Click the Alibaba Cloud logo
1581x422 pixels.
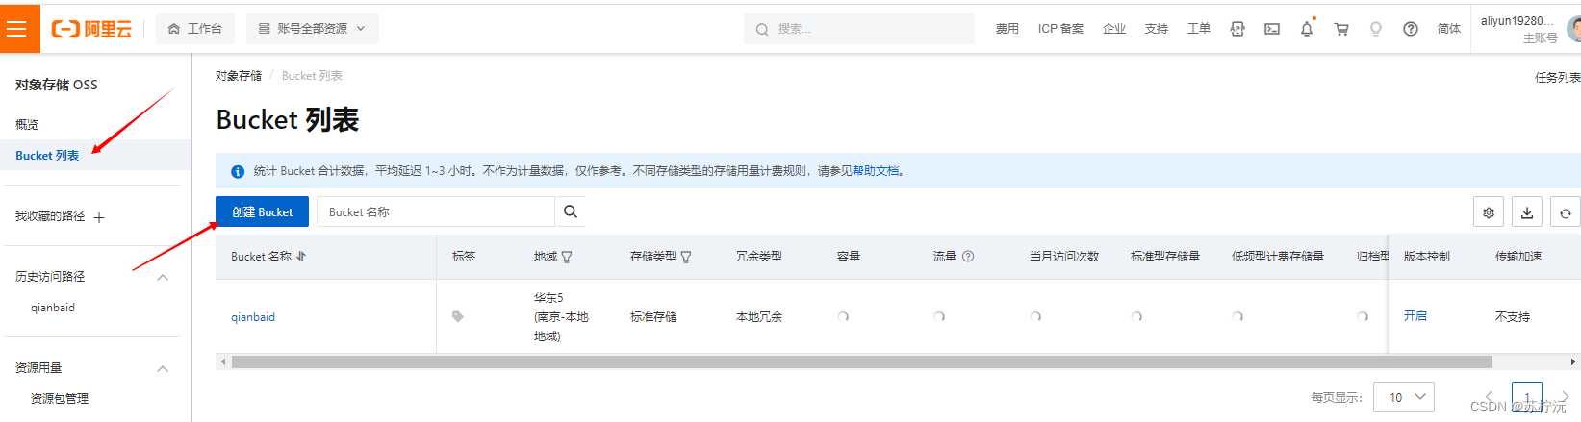point(91,30)
